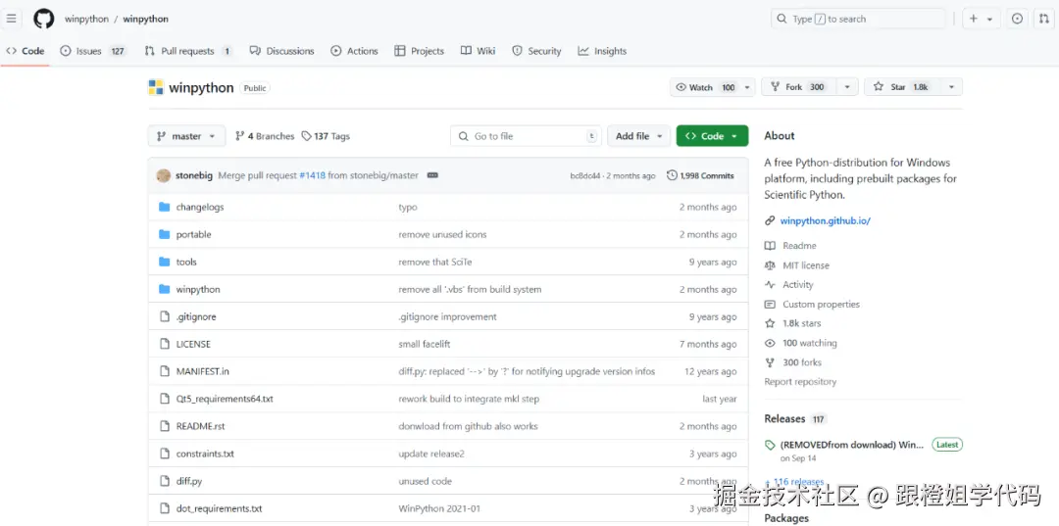The width and height of the screenshot is (1059, 526).
Task: View pull requests via top-right header icon
Action: click(1044, 19)
